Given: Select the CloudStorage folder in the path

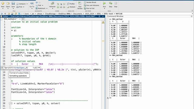Looking at the screenshot, I should click(50, 14).
